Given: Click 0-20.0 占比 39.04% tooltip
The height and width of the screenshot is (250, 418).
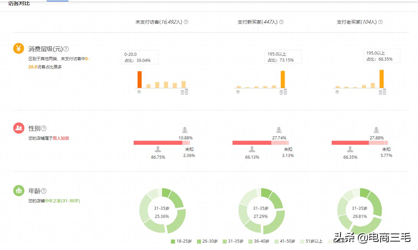Looking at the screenshot, I should (x=140, y=57).
